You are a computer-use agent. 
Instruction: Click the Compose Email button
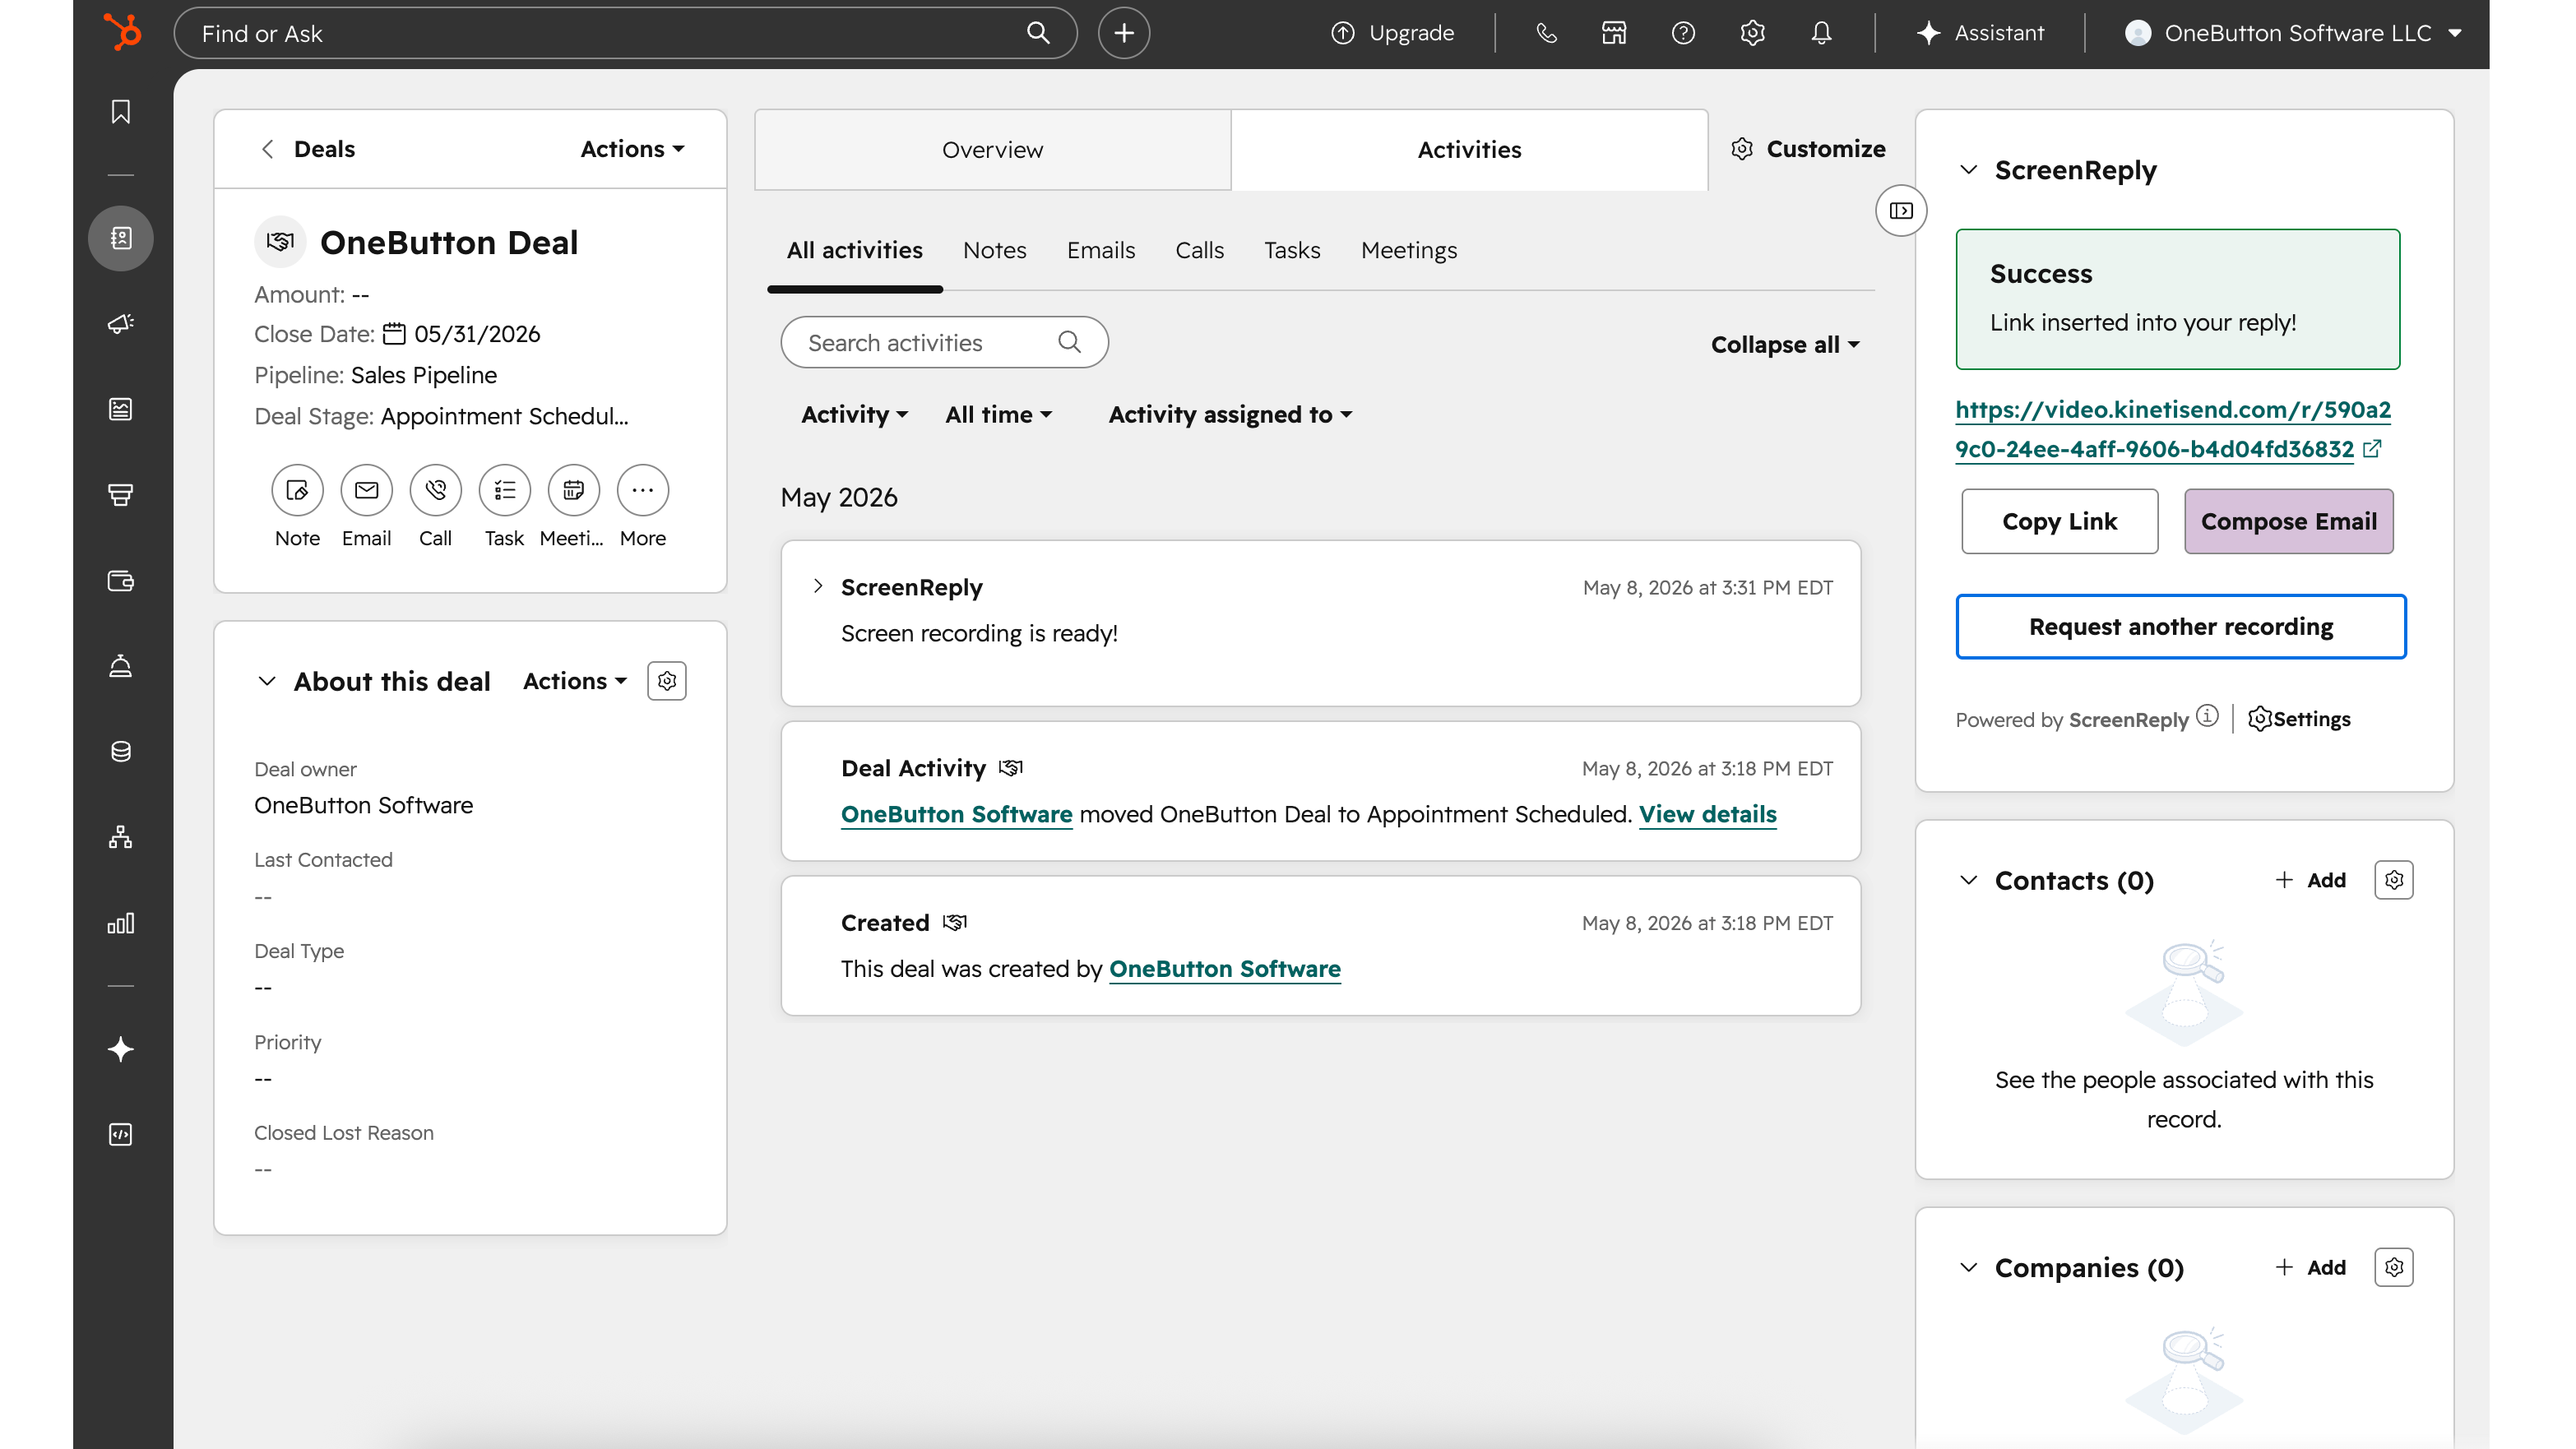[2288, 521]
